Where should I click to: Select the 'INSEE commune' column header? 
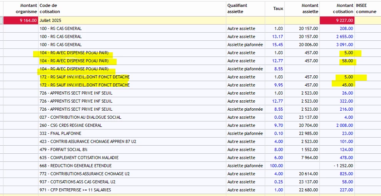367,8
